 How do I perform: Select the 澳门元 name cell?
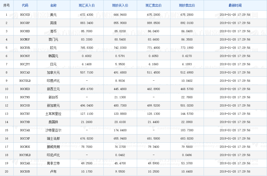[53, 40]
